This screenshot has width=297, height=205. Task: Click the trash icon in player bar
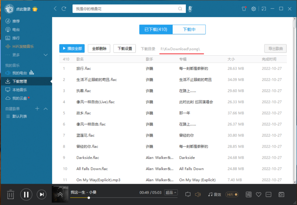[10, 194]
